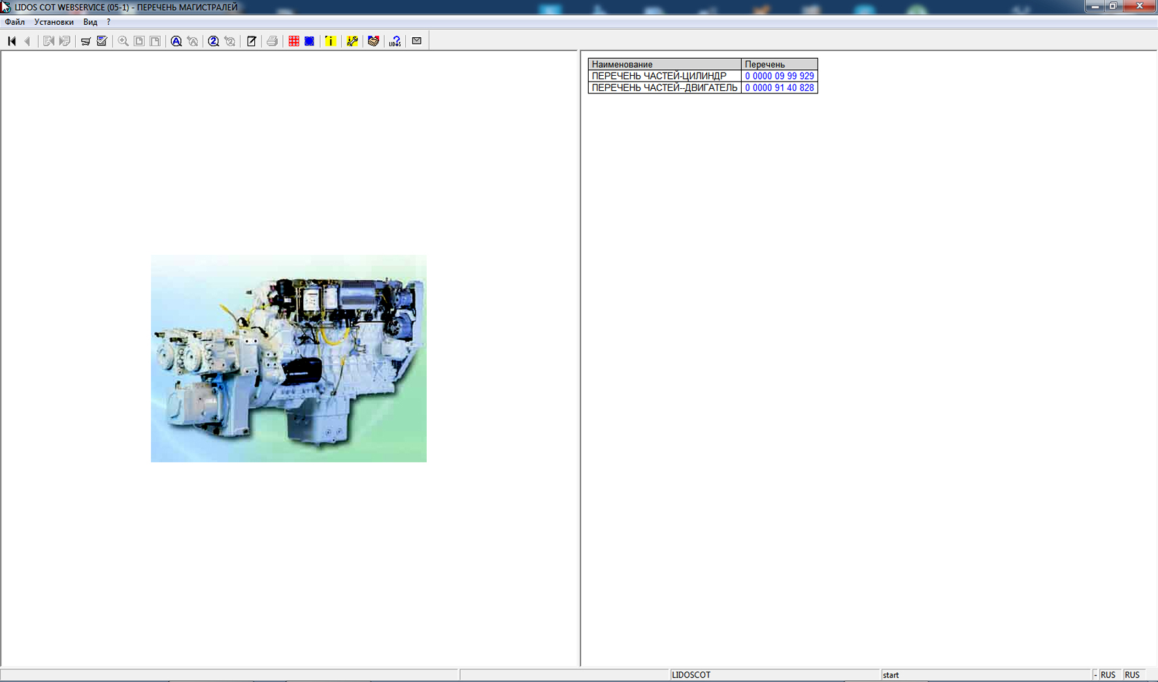Click the engine picture thumbnail
This screenshot has height=682, width=1158.
(288, 359)
